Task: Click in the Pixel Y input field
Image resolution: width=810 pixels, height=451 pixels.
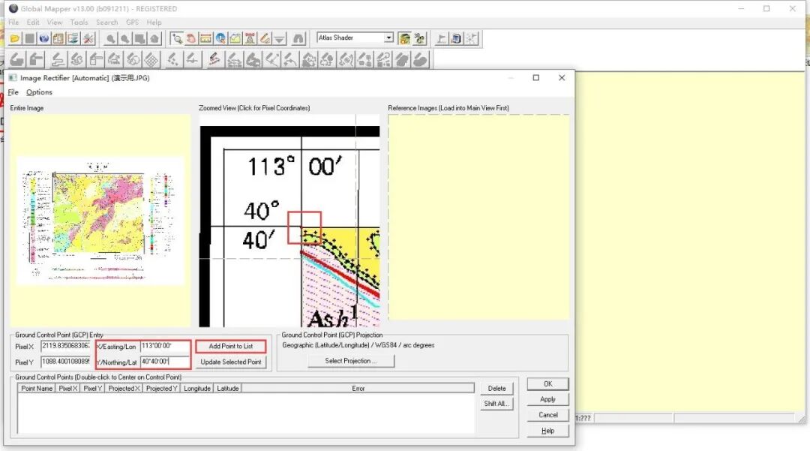Action: pos(65,362)
